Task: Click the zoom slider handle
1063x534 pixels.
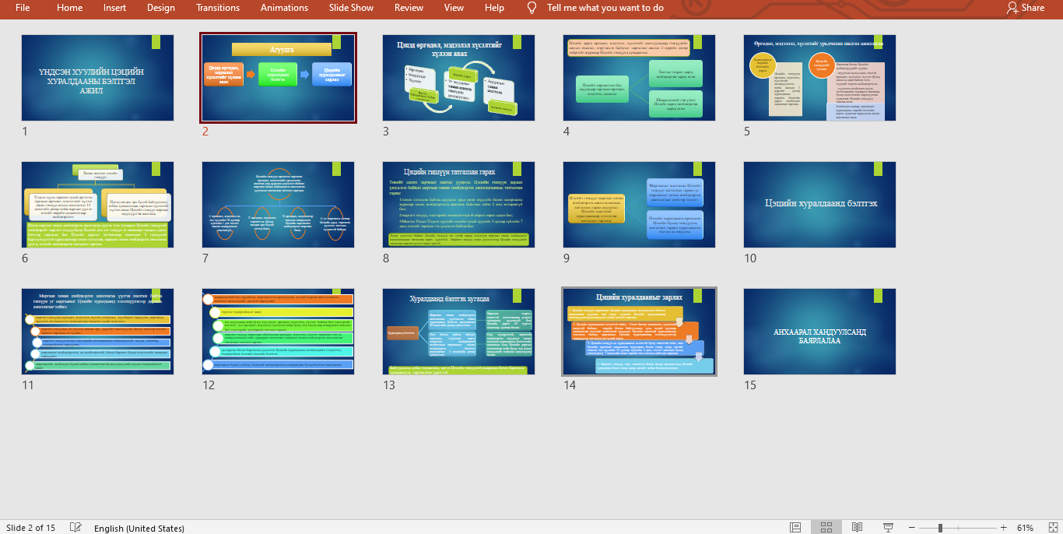Action: [x=941, y=528]
